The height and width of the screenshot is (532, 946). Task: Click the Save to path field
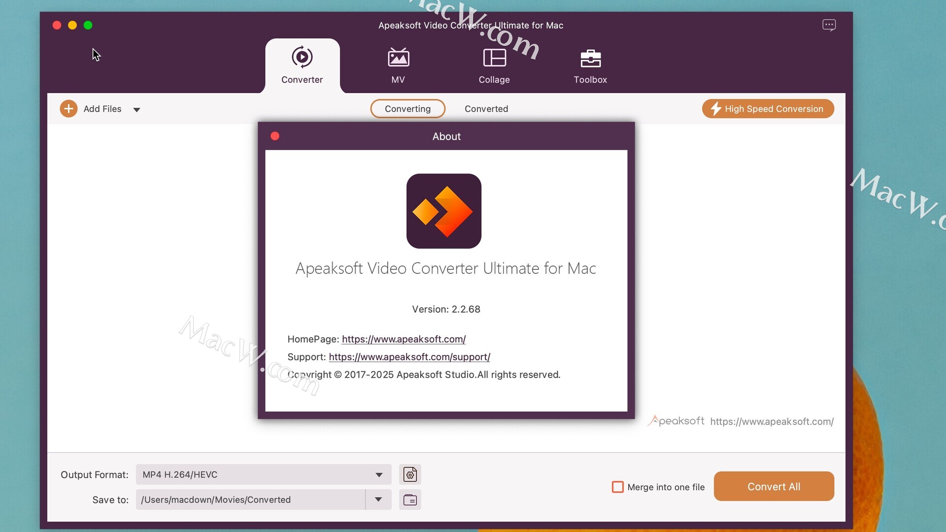(250, 499)
